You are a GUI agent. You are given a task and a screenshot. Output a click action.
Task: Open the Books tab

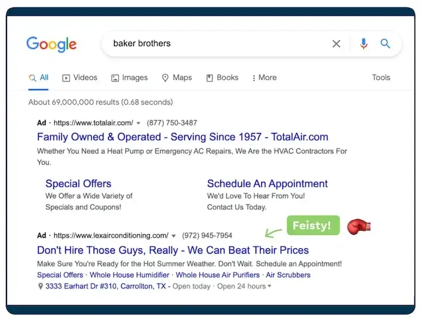[222, 78]
